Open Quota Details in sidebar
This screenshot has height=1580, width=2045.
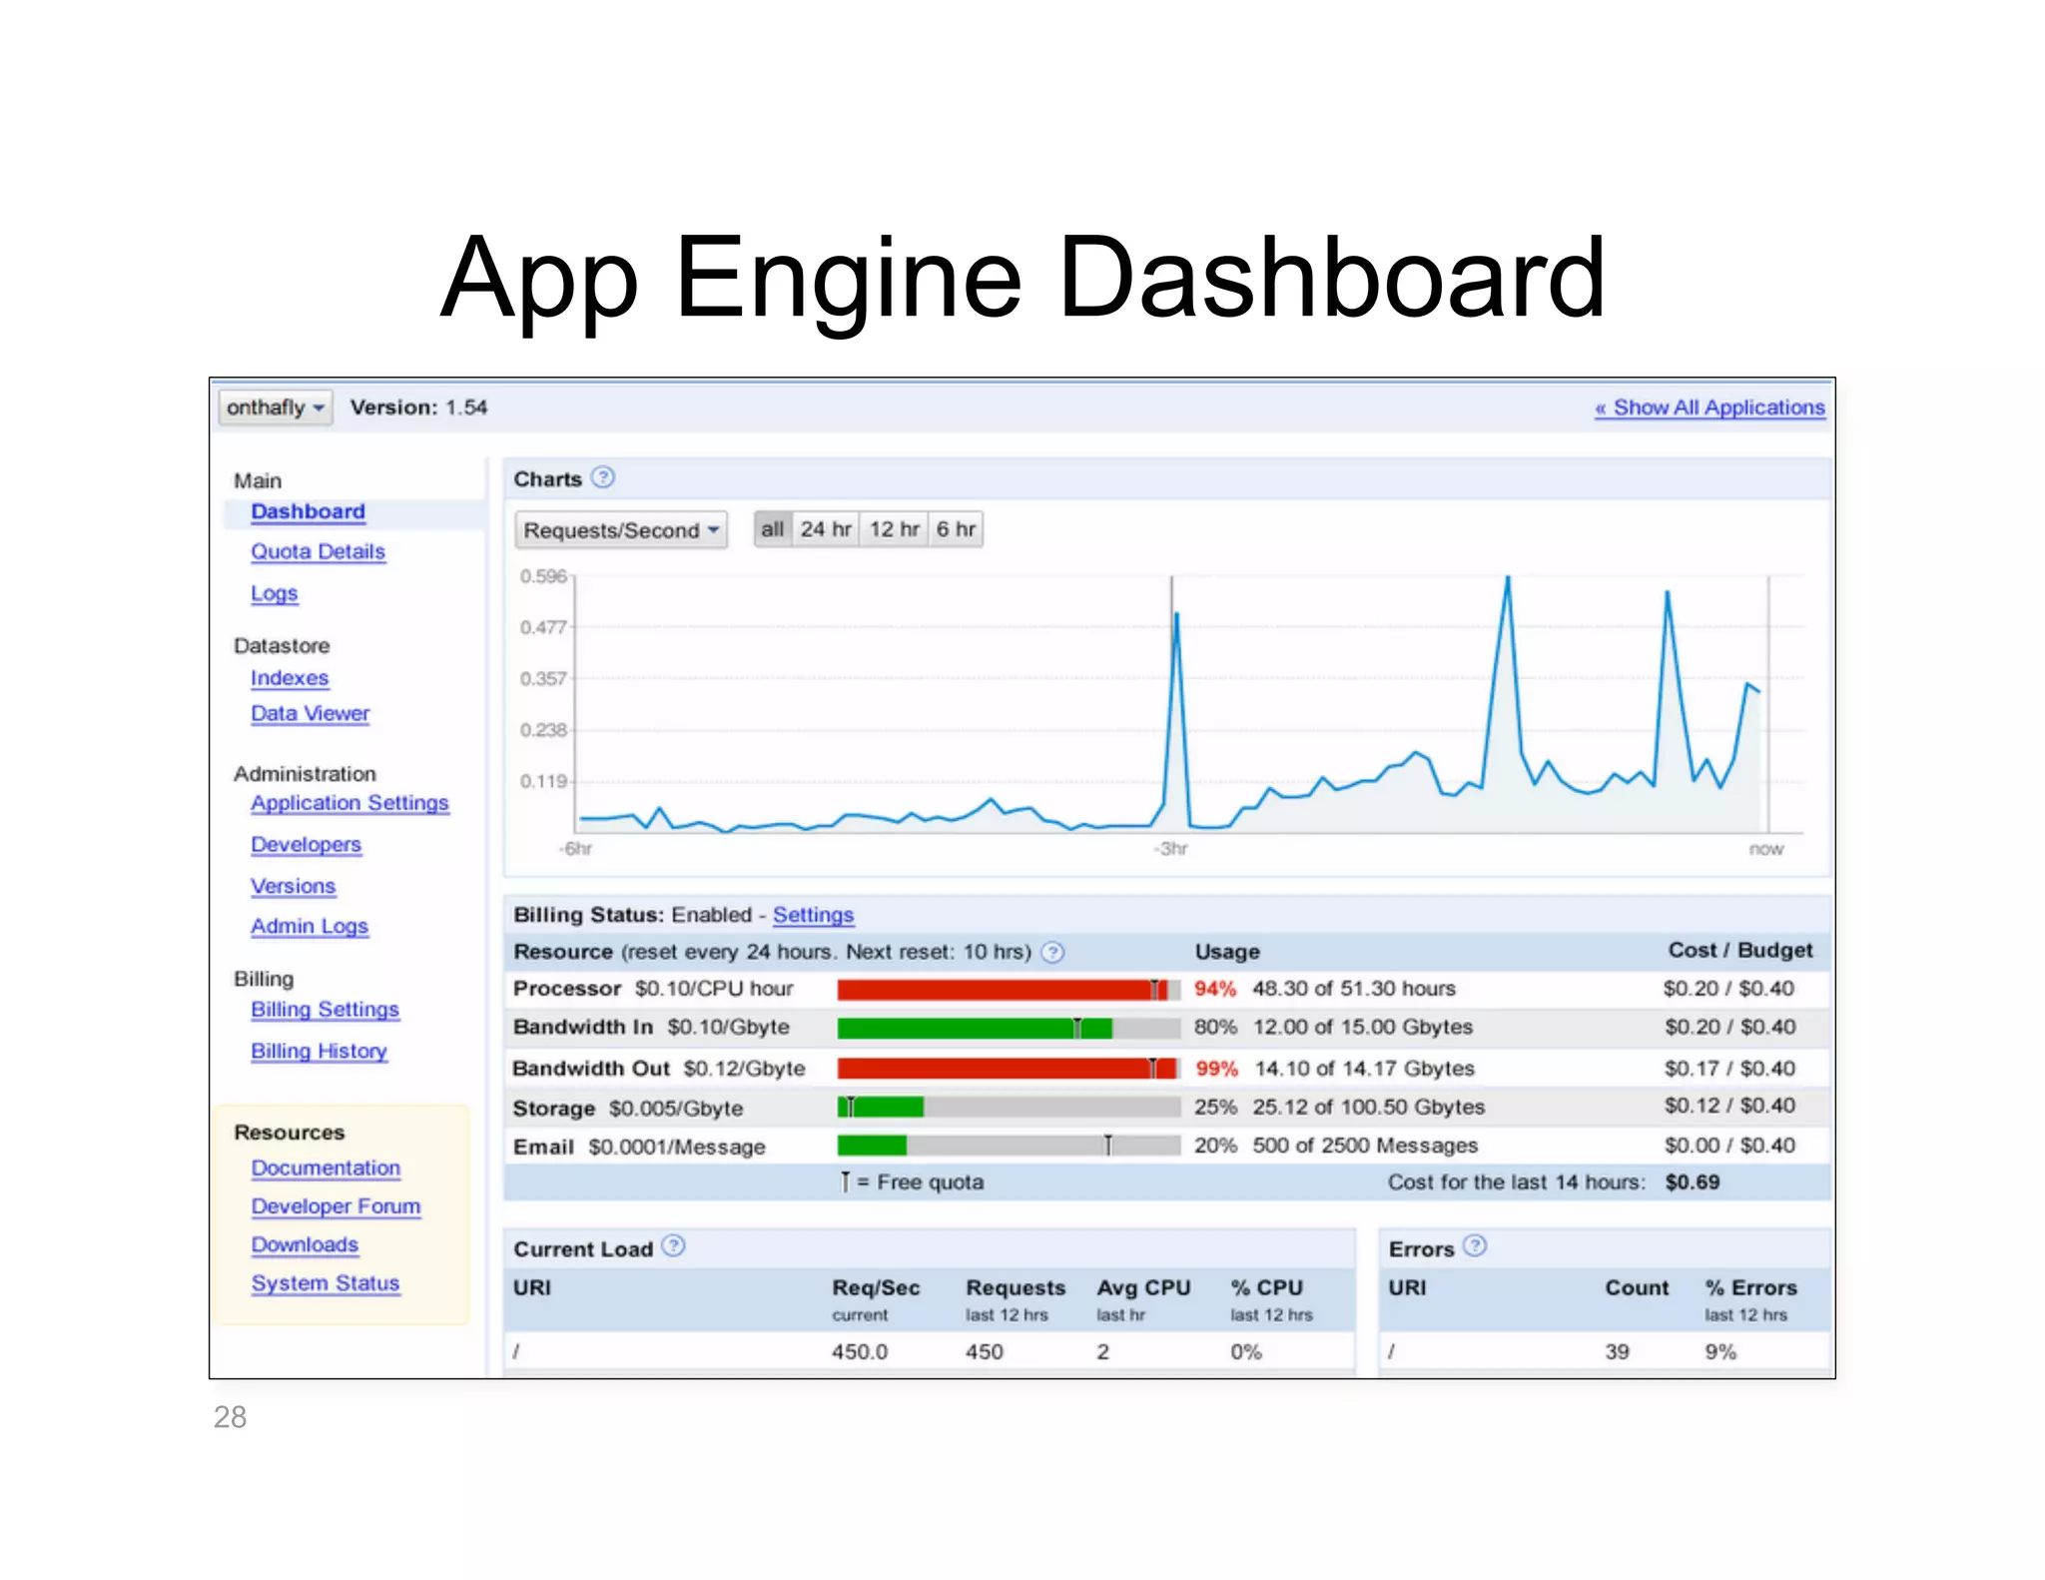coord(318,551)
